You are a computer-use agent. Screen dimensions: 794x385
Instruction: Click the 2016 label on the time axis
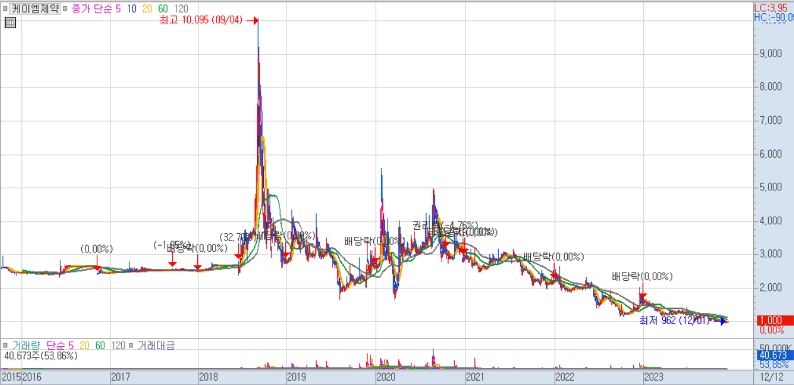click(32, 377)
